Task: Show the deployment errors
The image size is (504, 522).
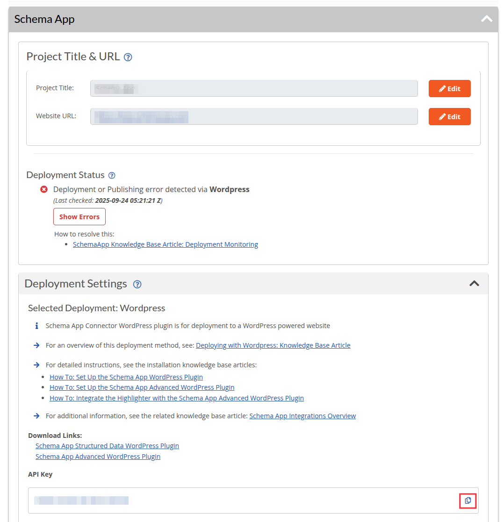Action: tap(79, 217)
